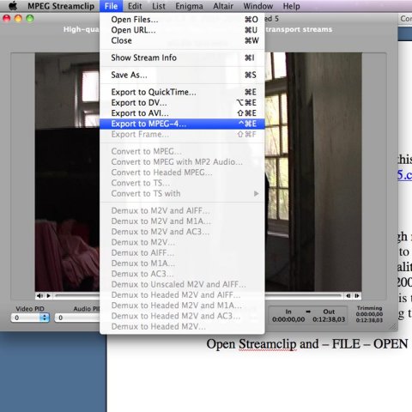
Task: Open the MPEG Streamclip application menu
Action: pyautogui.click(x=61, y=6)
